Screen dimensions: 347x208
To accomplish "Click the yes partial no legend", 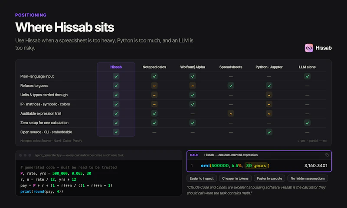I will coord(311,141).
